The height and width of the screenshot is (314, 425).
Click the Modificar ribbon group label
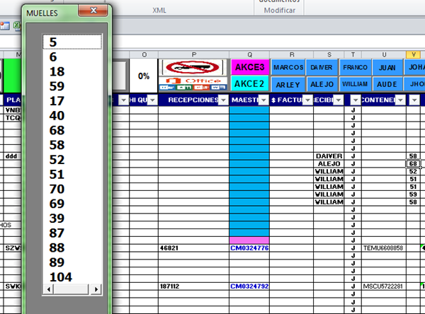280,11
